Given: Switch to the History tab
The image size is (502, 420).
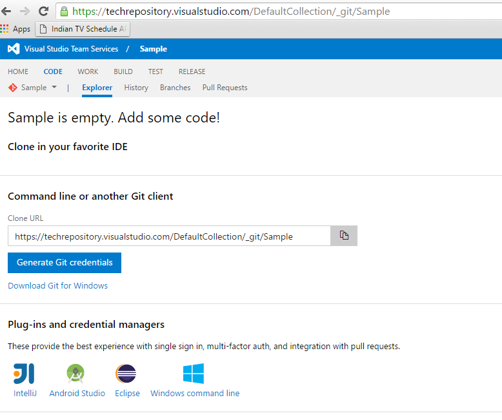Looking at the screenshot, I should [x=136, y=88].
